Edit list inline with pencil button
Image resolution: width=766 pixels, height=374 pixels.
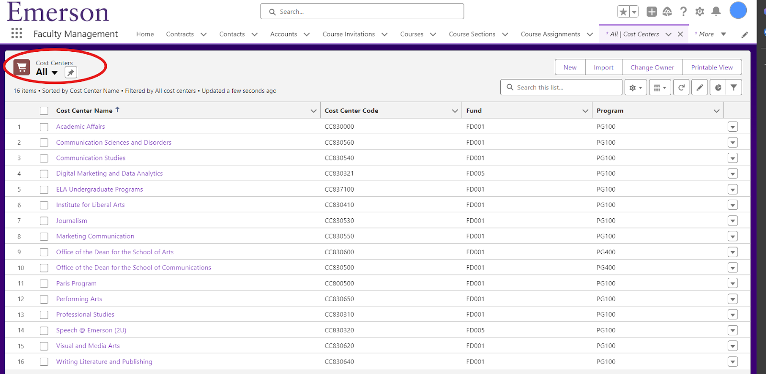tap(699, 88)
